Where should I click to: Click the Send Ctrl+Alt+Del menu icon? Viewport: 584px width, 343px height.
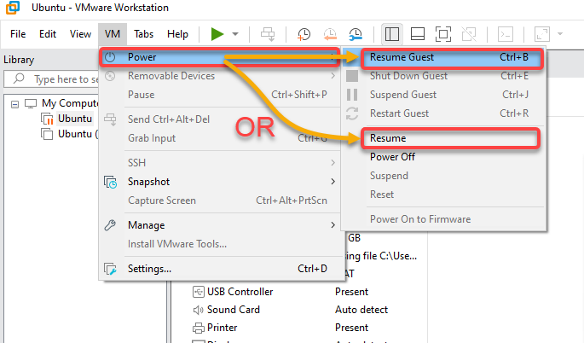[110, 119]
